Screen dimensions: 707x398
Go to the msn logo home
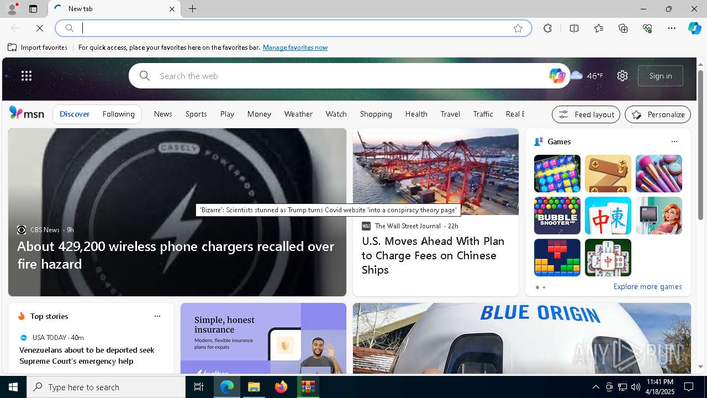pos(27,113)
